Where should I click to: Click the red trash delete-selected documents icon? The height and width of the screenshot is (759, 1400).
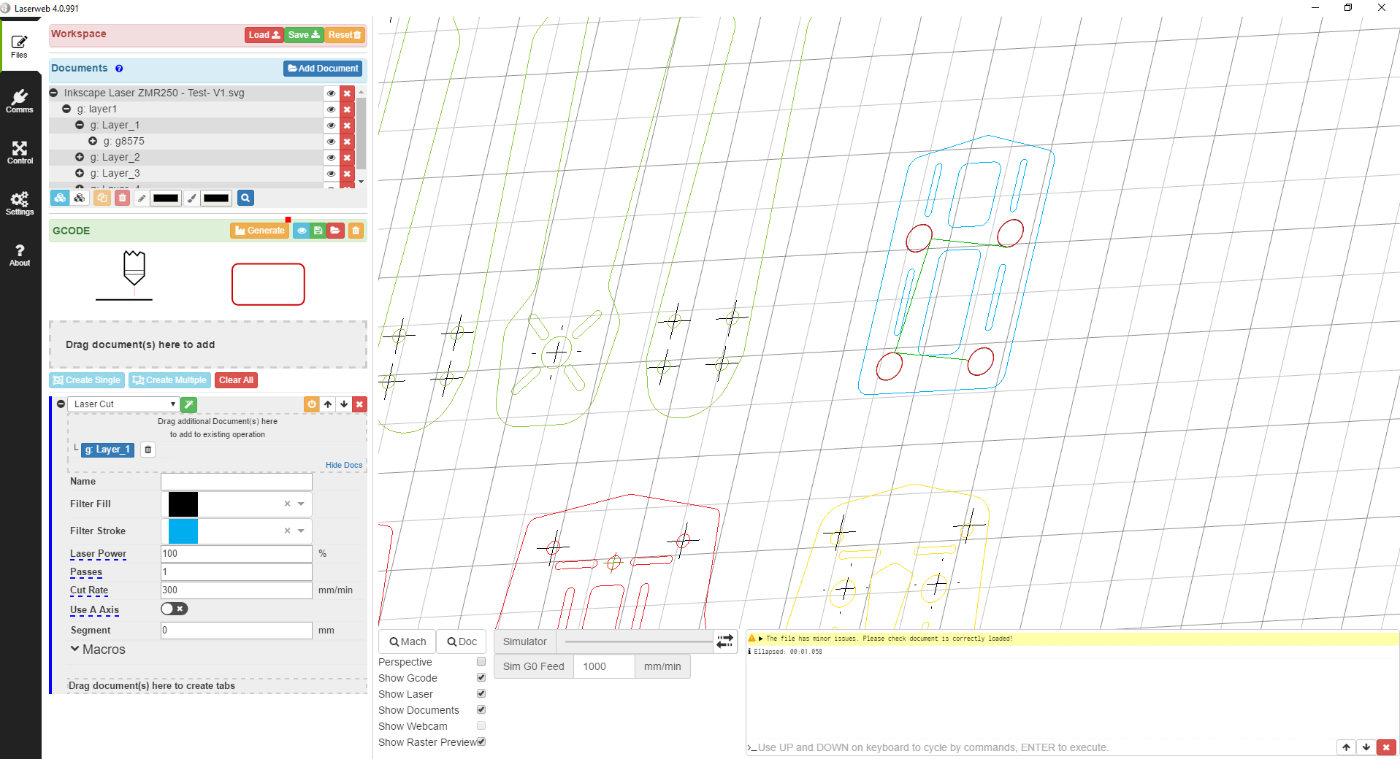[122, 198]
